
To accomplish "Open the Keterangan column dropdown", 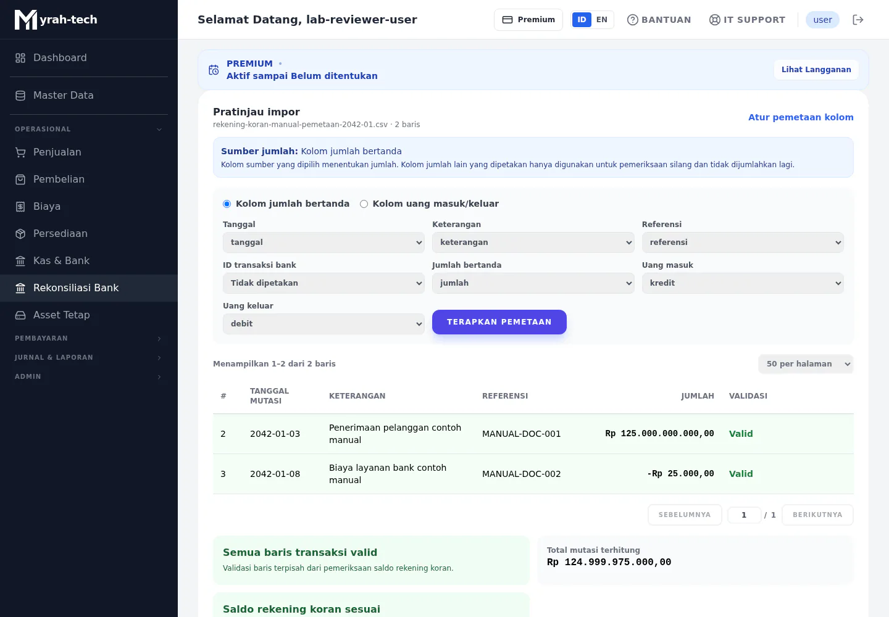I will (533, 242).
